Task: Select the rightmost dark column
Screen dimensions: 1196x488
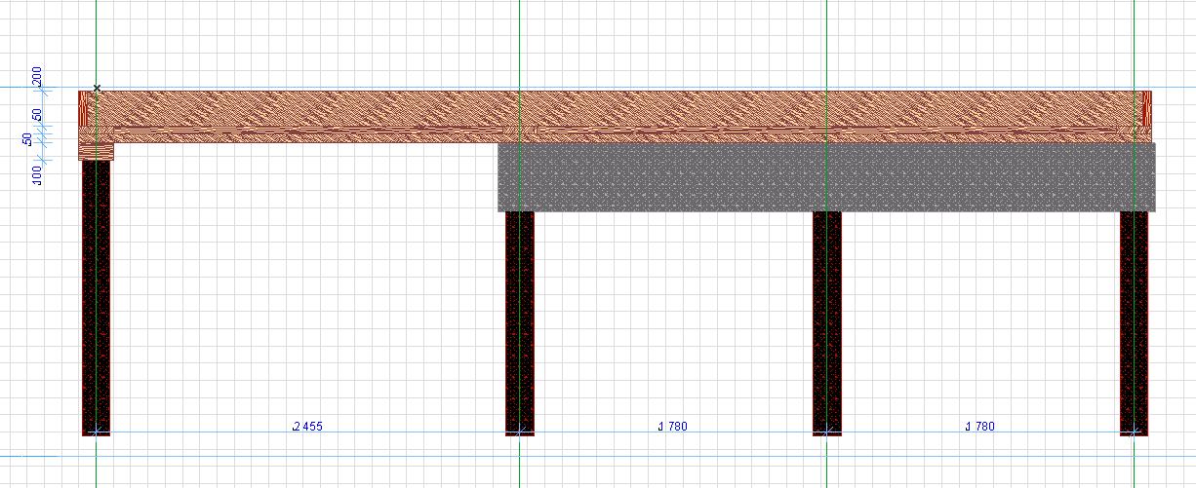Action: (x=1135, y=322)
